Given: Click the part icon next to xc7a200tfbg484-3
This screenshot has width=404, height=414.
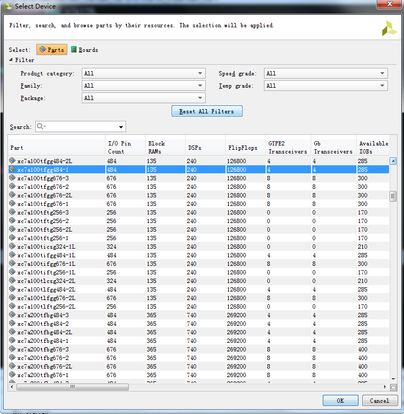Looking at the screenshot, I should tap(13, 315).
